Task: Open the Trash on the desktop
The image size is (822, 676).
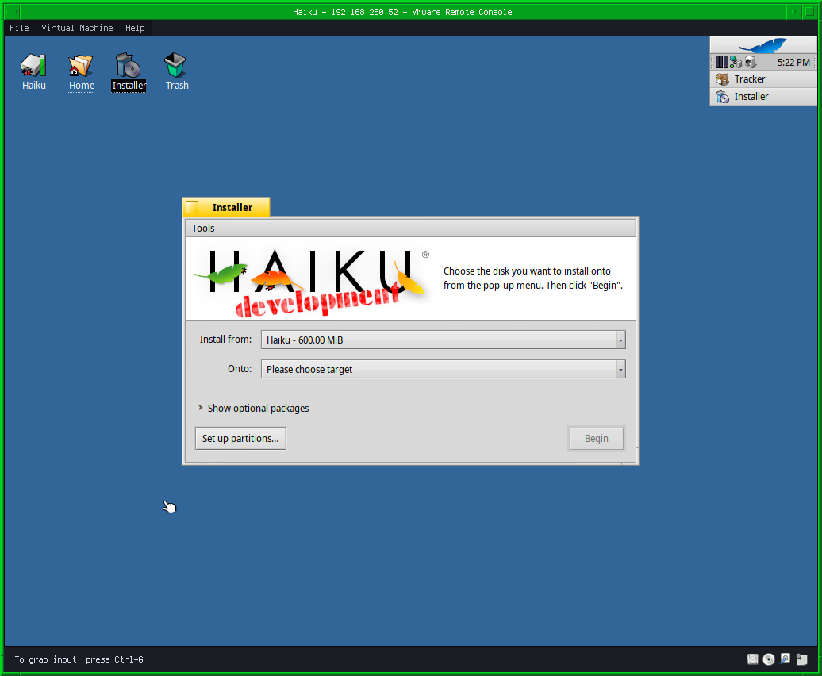Action: (175, 70)
